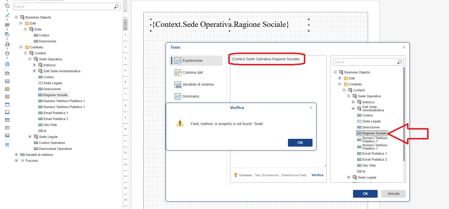Screen dimensions: 449x209
Task: Click magnifier icon in Testo dialog search
Action: coord(399,62)
